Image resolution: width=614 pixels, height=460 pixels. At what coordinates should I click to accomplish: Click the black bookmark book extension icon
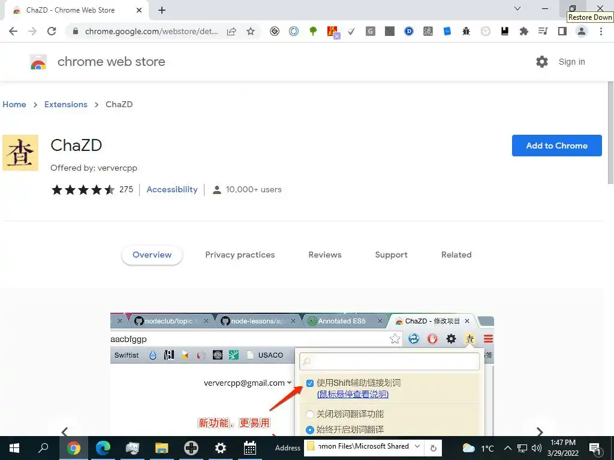505,31
